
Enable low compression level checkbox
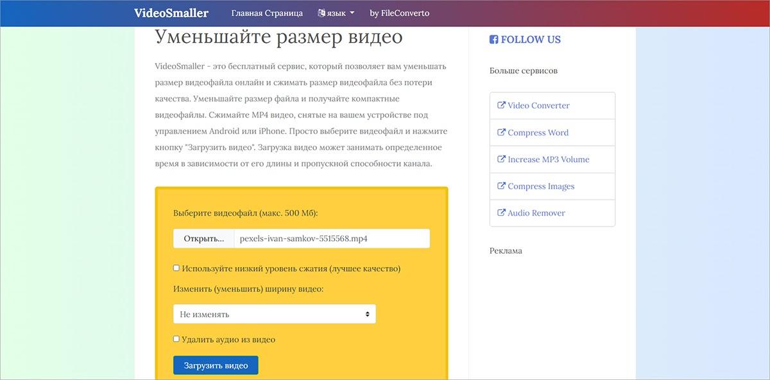tap(176, 268)
